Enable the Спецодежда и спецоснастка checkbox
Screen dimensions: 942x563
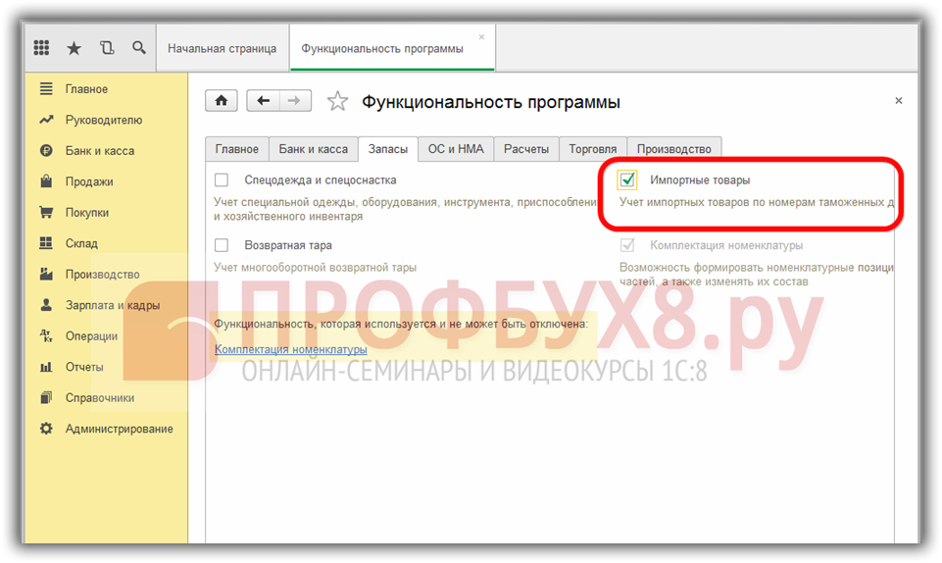tap(222, 180)
